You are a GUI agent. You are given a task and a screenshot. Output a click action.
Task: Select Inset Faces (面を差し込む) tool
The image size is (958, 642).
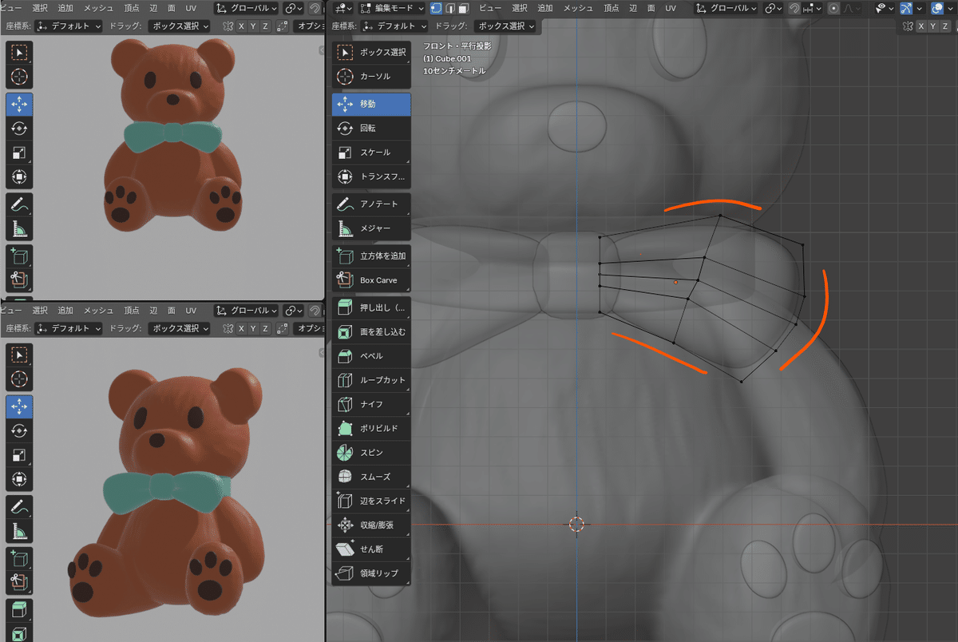[x=371, y=331]
